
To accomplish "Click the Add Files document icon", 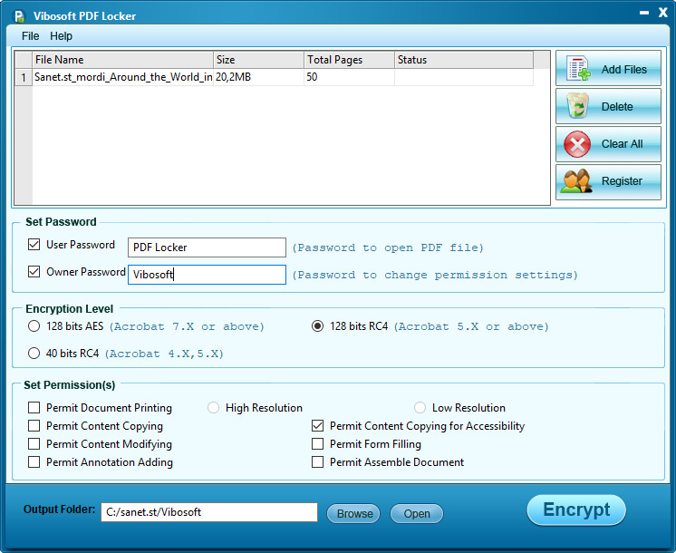I will point(578,68).
